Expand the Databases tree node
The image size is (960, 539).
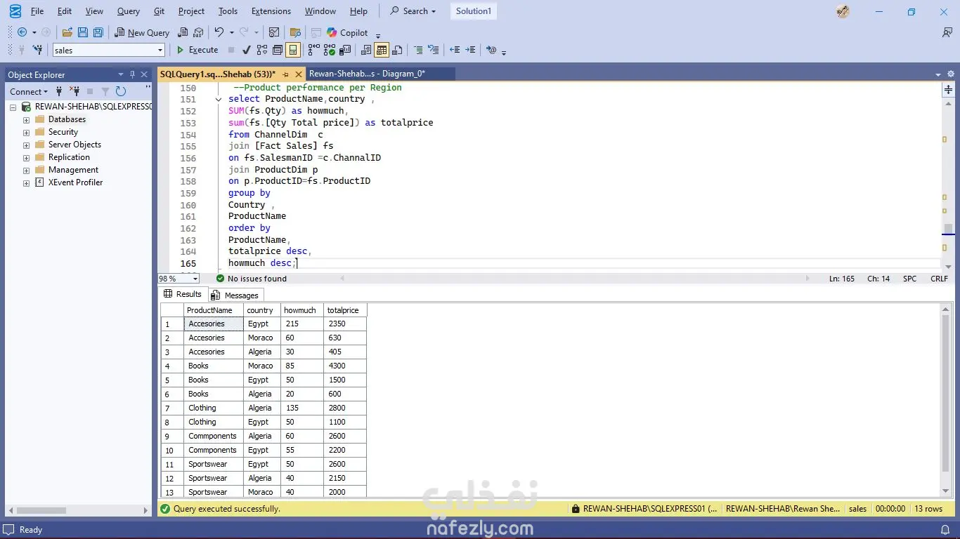pyautogui.click(x=27, y=119)
